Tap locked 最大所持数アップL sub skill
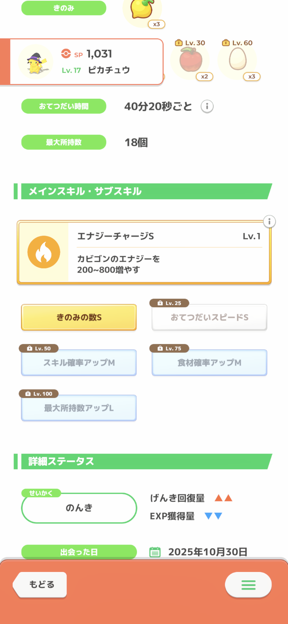This screenshot has height=624, width=288. (x=79, y=408)
